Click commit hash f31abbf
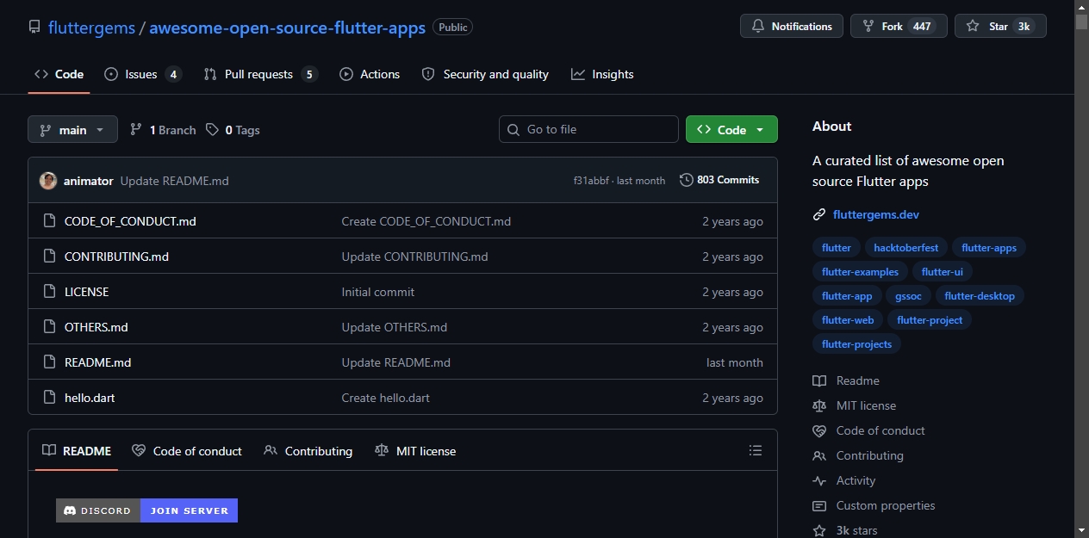Image resolution: width=1089 pixels, height=538 pixels. tap(591, 181)
